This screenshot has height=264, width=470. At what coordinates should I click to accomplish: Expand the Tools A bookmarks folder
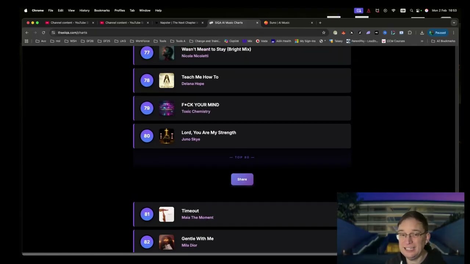[x=178, y=41]
